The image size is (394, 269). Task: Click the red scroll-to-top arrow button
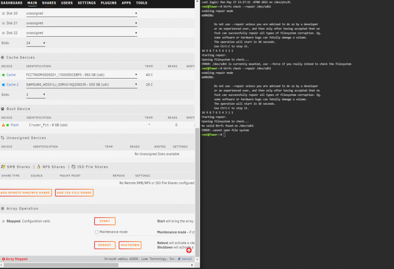[189, 250]
